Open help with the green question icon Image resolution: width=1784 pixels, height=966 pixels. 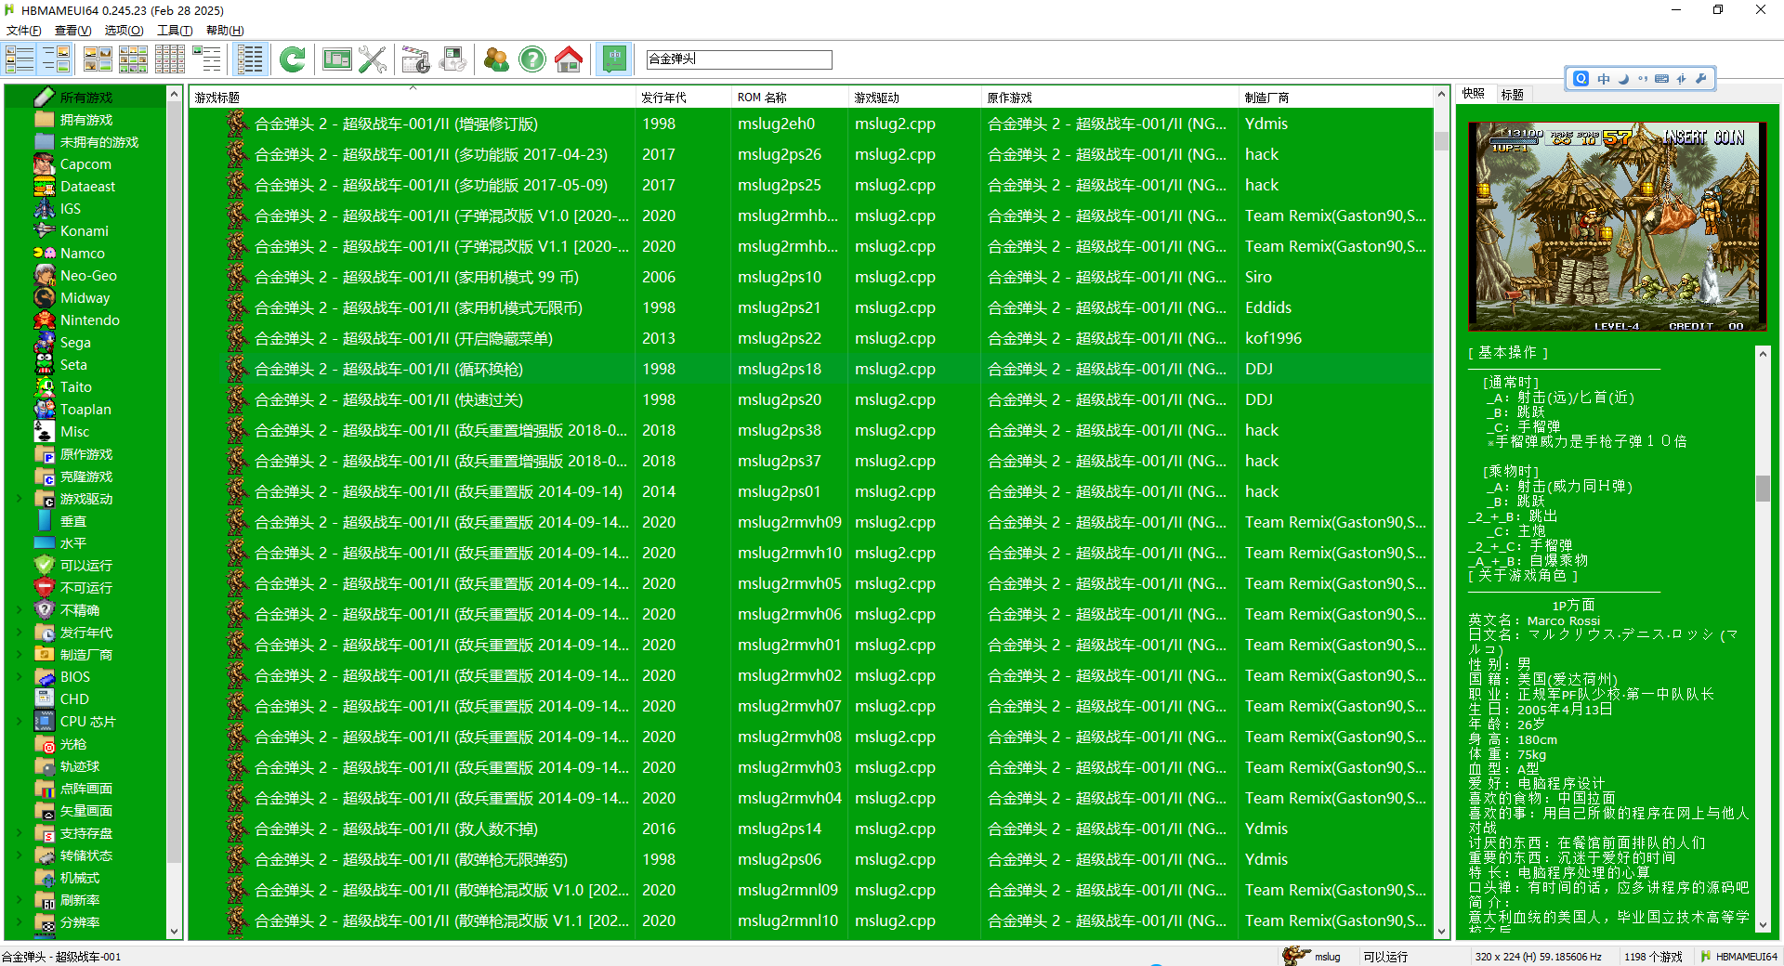[x=532, y=59]
